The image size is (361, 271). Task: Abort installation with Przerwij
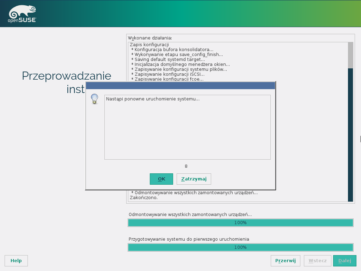(285, 261)
